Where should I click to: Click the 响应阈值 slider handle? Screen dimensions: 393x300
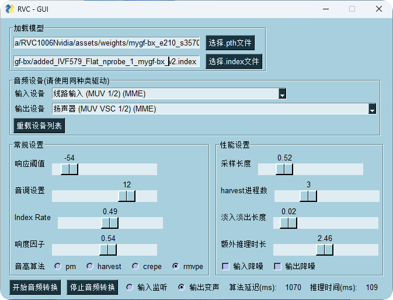click(69, 169)
